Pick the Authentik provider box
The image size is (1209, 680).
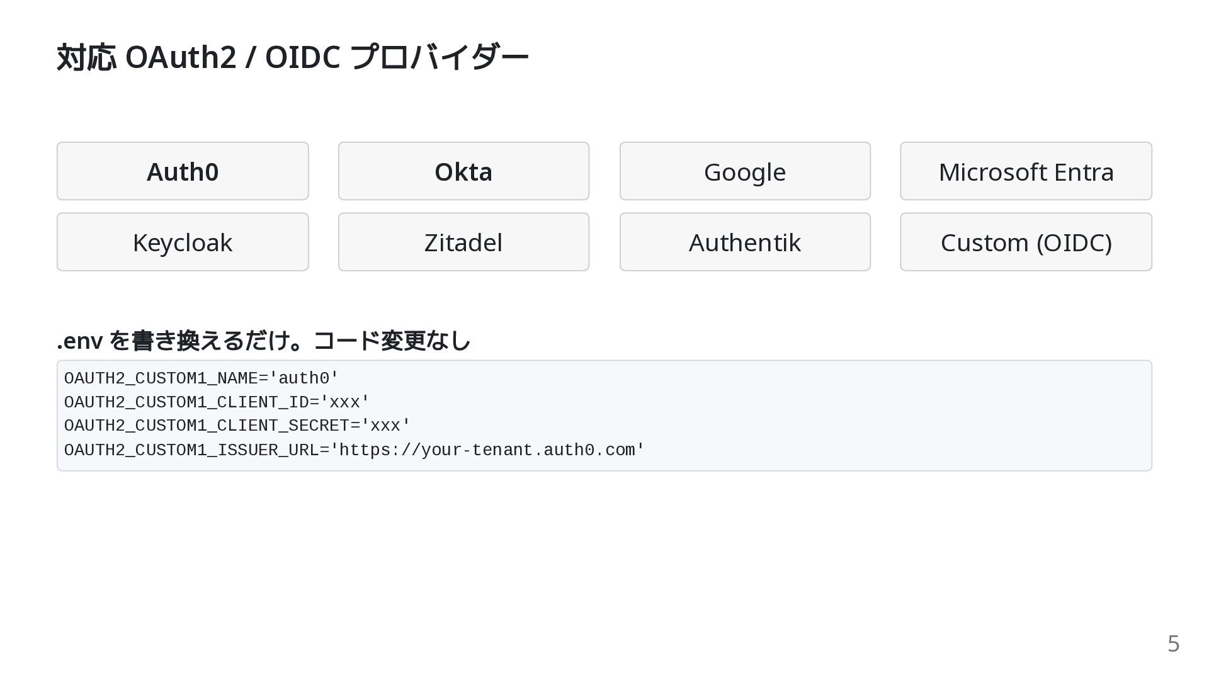[x=745, y=242]
